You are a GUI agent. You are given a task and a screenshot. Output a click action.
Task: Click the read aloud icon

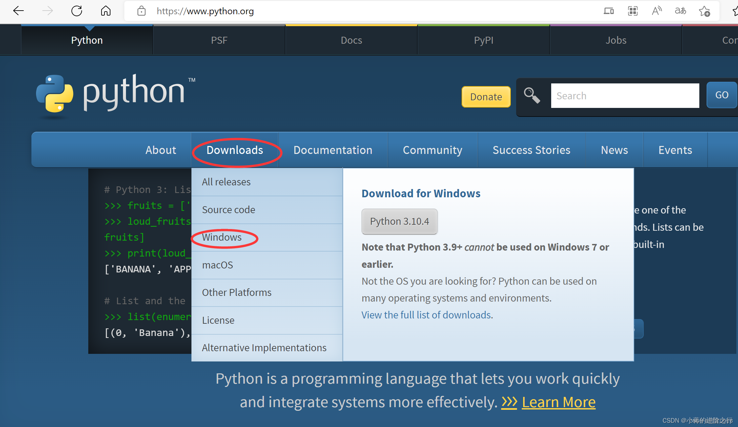coord(657,11)
